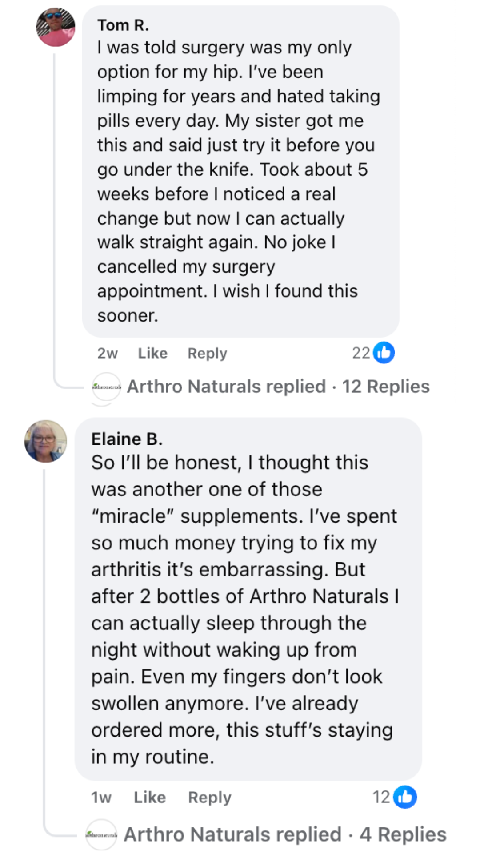Viewport: 480px width, 854px height.
Task: Click thumbs-up reaction icon beside 12
Action: coord(405,797)
